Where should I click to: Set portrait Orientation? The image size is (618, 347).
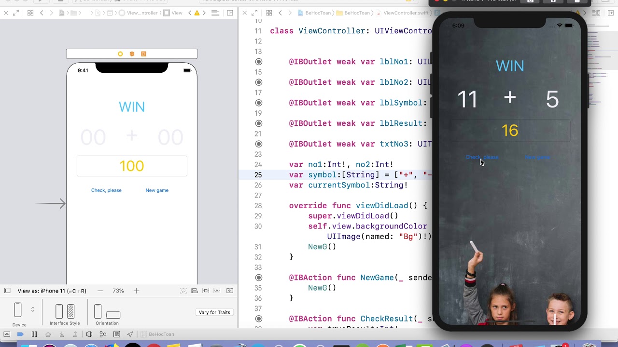(x=98, y=311)
